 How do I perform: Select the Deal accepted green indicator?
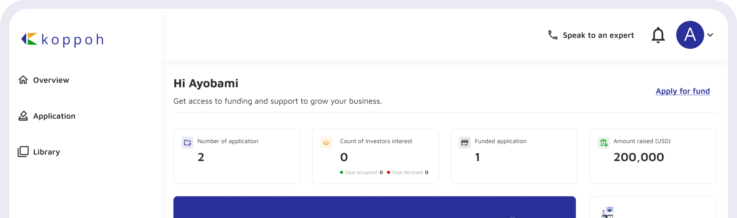tap(342, 172)
